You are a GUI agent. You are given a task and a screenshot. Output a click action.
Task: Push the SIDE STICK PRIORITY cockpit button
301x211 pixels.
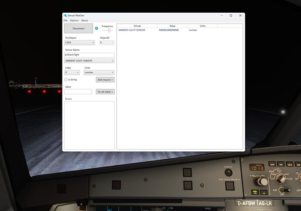tap(230, 186)
